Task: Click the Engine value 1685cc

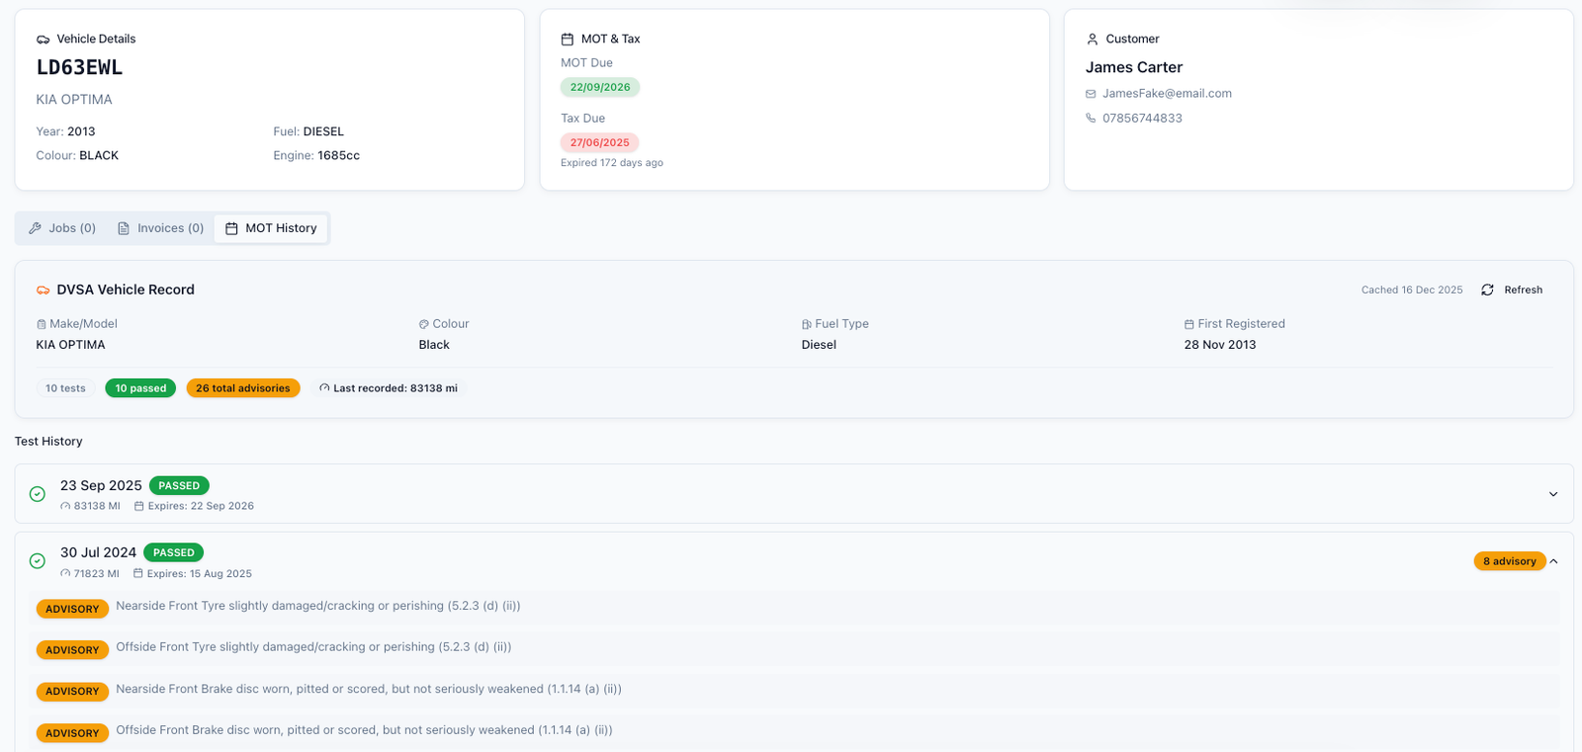Action: pos(339,155)
